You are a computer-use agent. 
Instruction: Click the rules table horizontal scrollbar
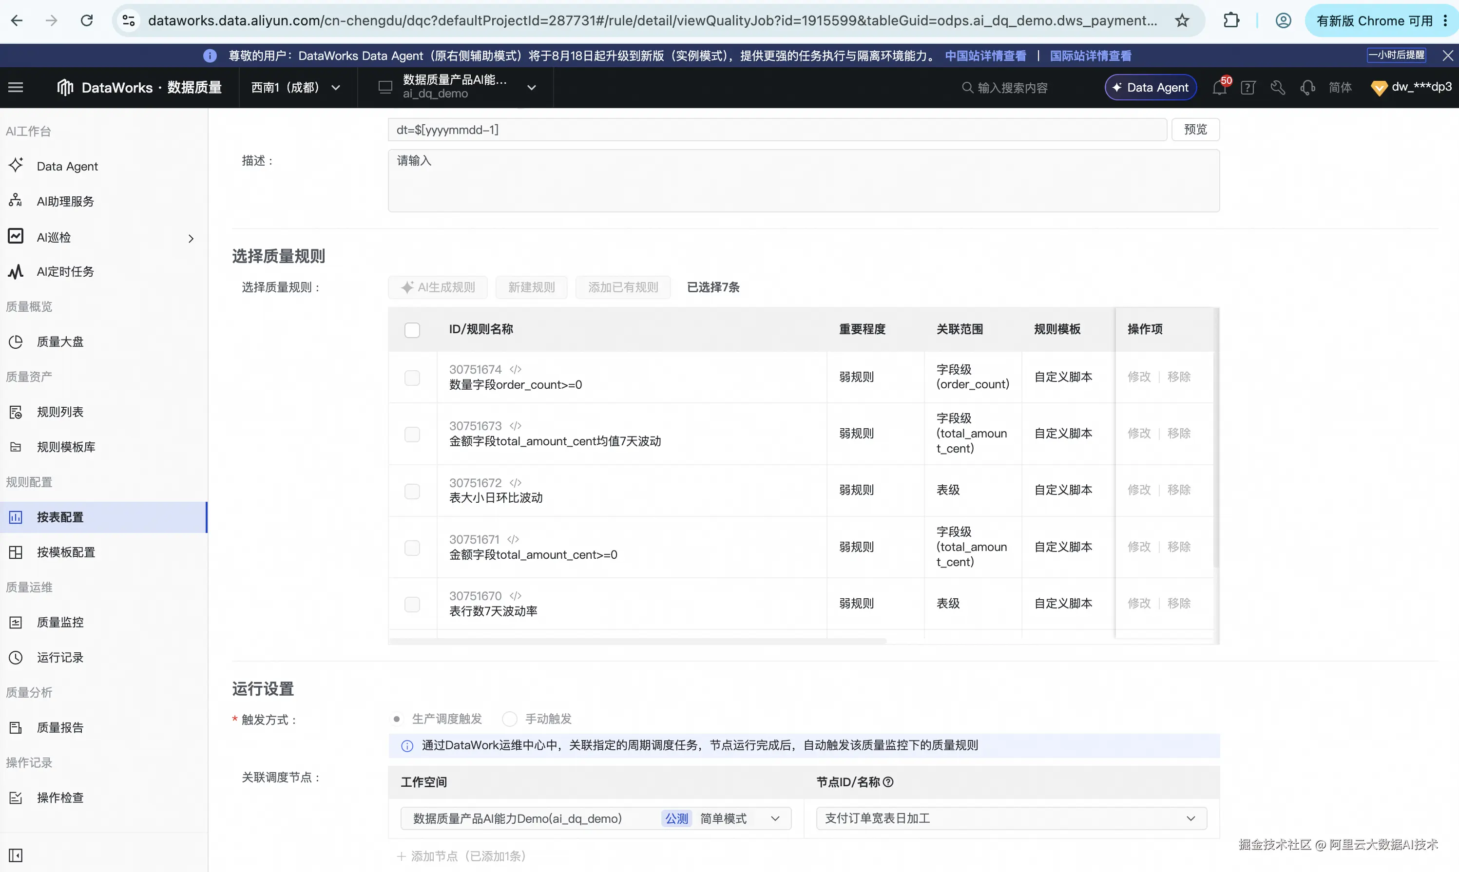tap(637, 641)
